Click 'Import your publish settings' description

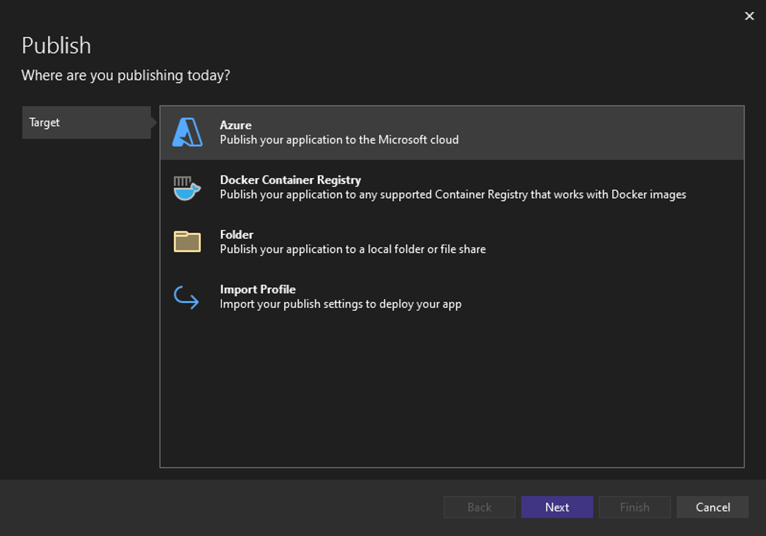click(x=341, y=304)
